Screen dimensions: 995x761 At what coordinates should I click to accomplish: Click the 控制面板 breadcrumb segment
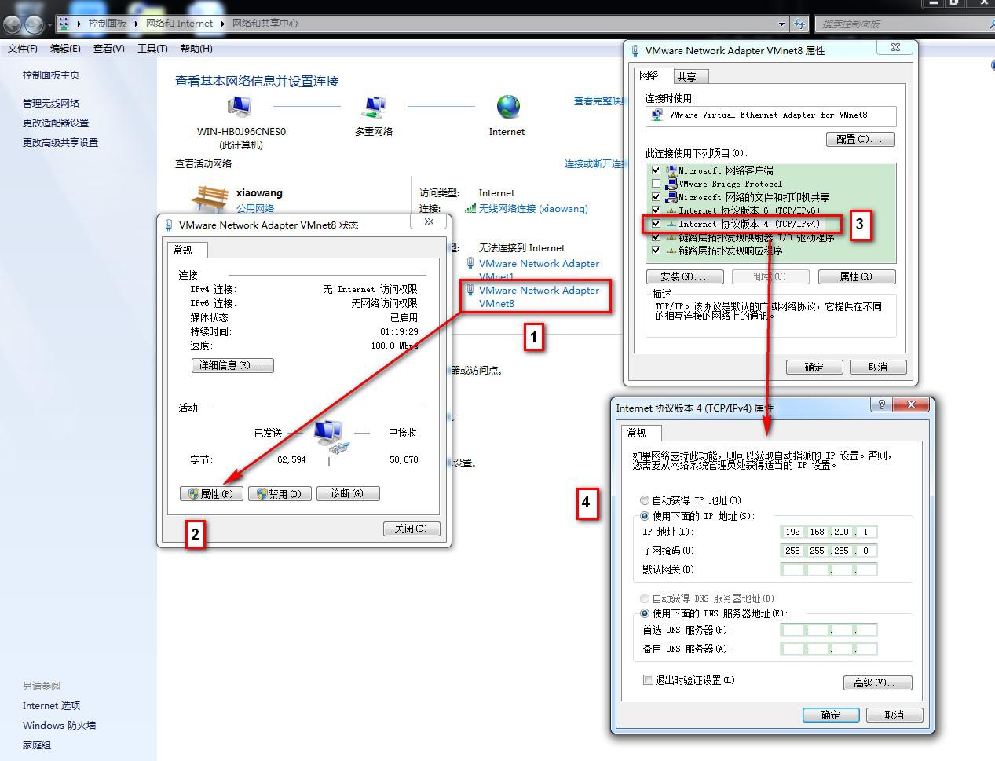[108, 24]
